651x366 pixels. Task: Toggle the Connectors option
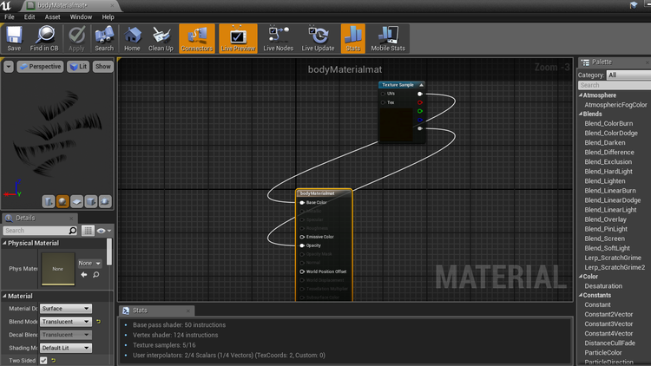pos(197,38)
